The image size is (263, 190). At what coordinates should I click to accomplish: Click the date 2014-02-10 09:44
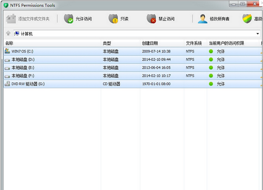[x=156, y=59]
